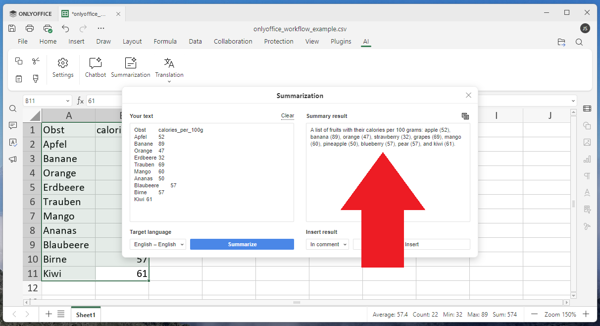The width and height of the screenshot is (600, 326).
Task: Open the Formula tab
Action: [165, 42]
